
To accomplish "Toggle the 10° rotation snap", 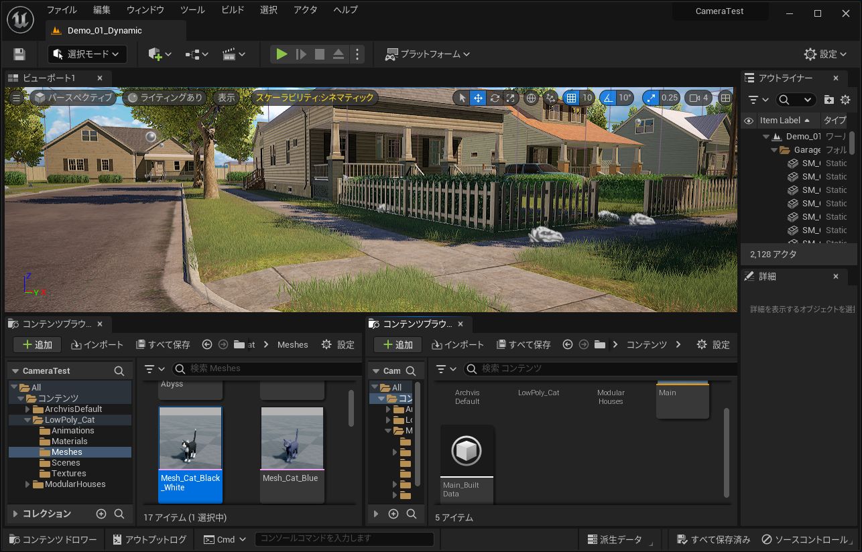I will (x=607, y=97).
